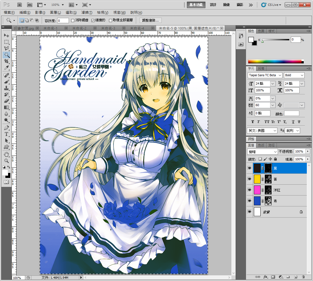Select the Move tool
Screen dimensions: 313x281
click(6, 35)
